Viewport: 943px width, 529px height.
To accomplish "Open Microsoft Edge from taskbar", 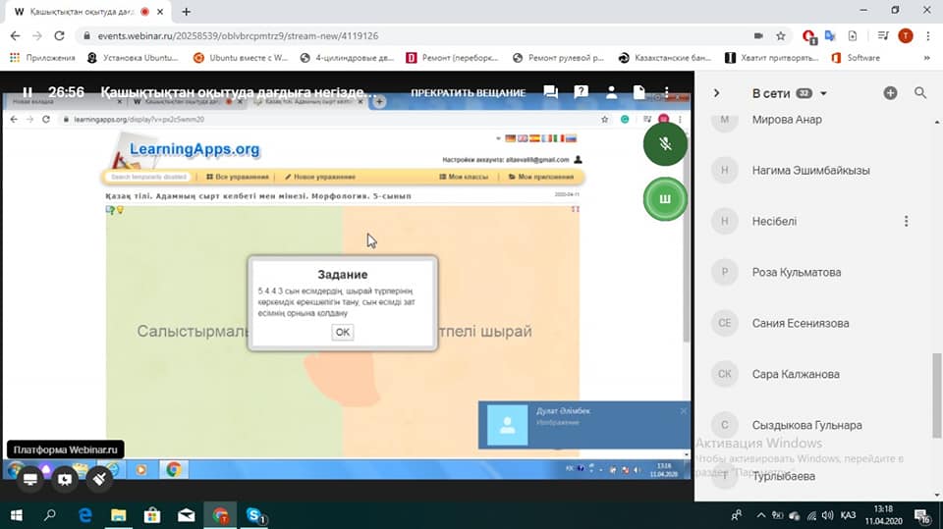I will pyautogui.click(x=84, y=515).
